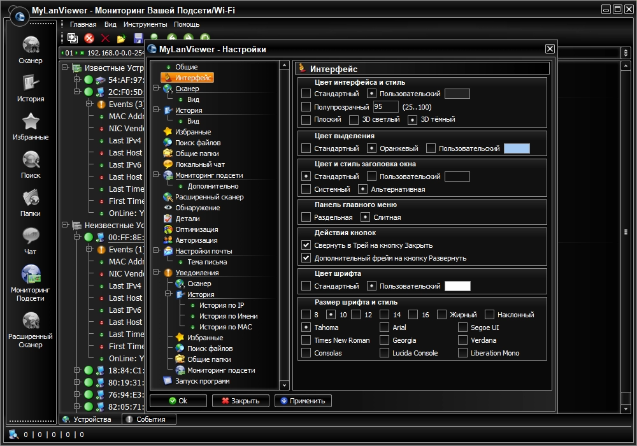Click the Применить button
This screenshot has width=637, height=446.
pos(303,401)
